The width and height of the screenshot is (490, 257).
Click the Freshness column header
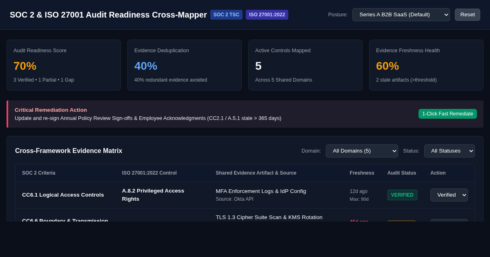(x=362, y=173)
